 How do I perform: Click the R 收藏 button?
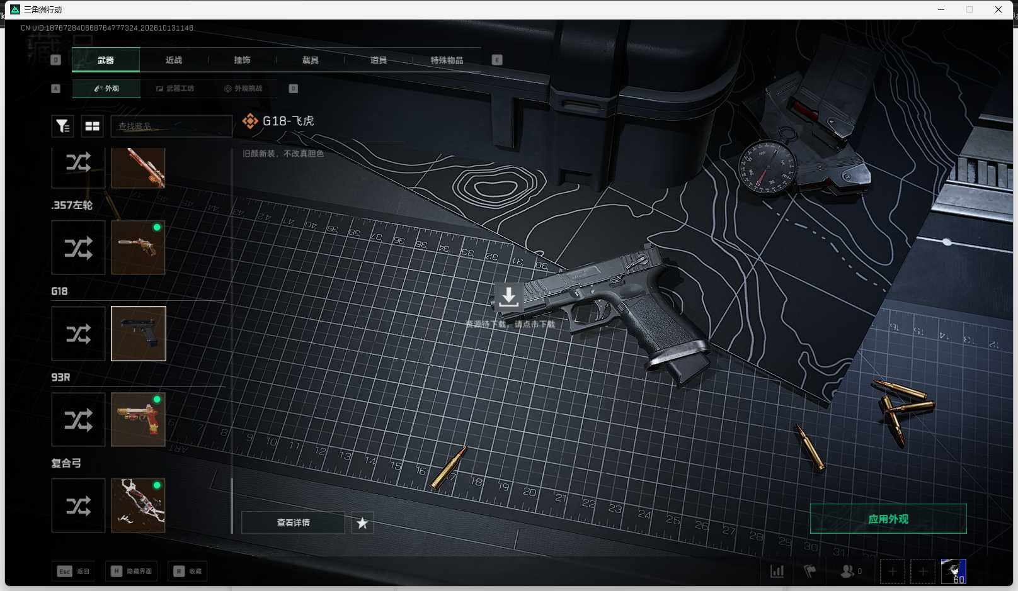pos(188,571)
